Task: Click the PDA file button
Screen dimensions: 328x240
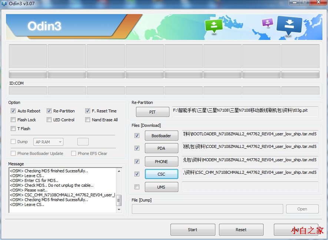Action: (162, 148)
